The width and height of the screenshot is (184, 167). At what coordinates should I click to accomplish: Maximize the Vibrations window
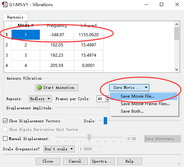162,4
